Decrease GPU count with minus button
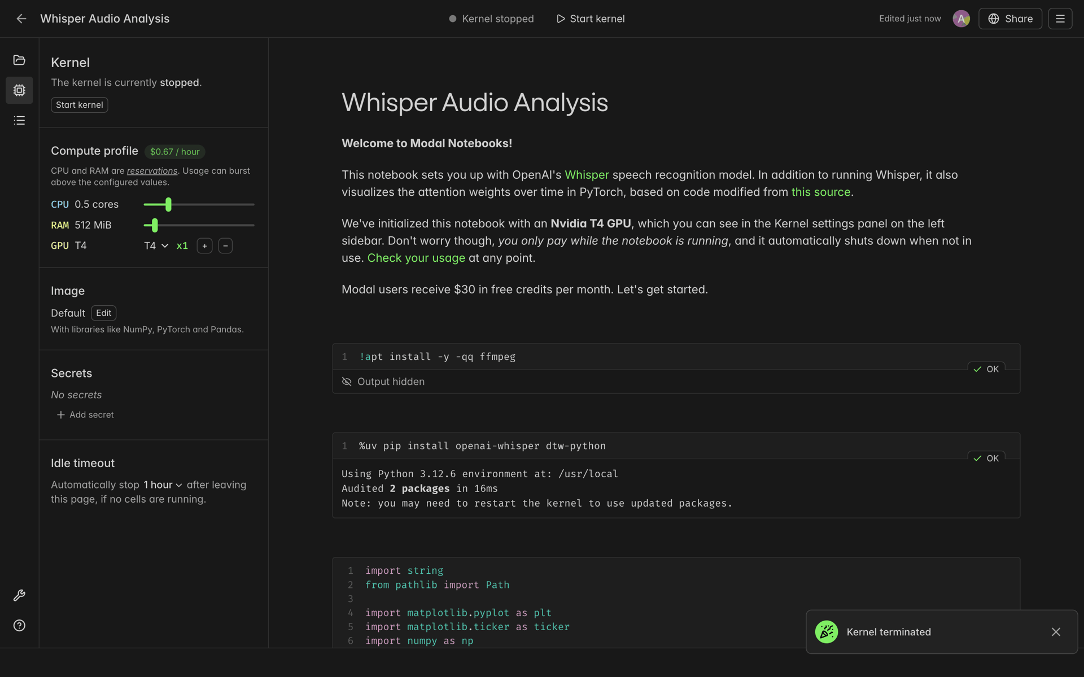This screenshot has height=677, width=1084. [x=225, y=246]
